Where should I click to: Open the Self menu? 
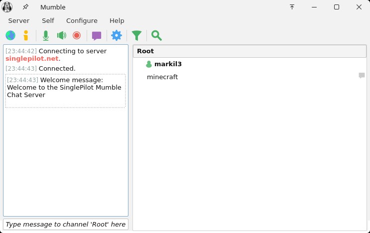[x=48, y=21]
